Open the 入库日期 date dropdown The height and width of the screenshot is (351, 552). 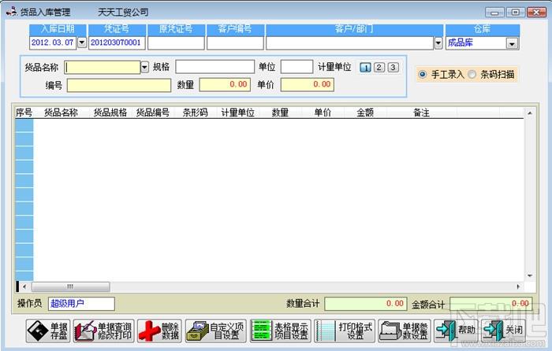pyautogui.click(x=82, y=42)
